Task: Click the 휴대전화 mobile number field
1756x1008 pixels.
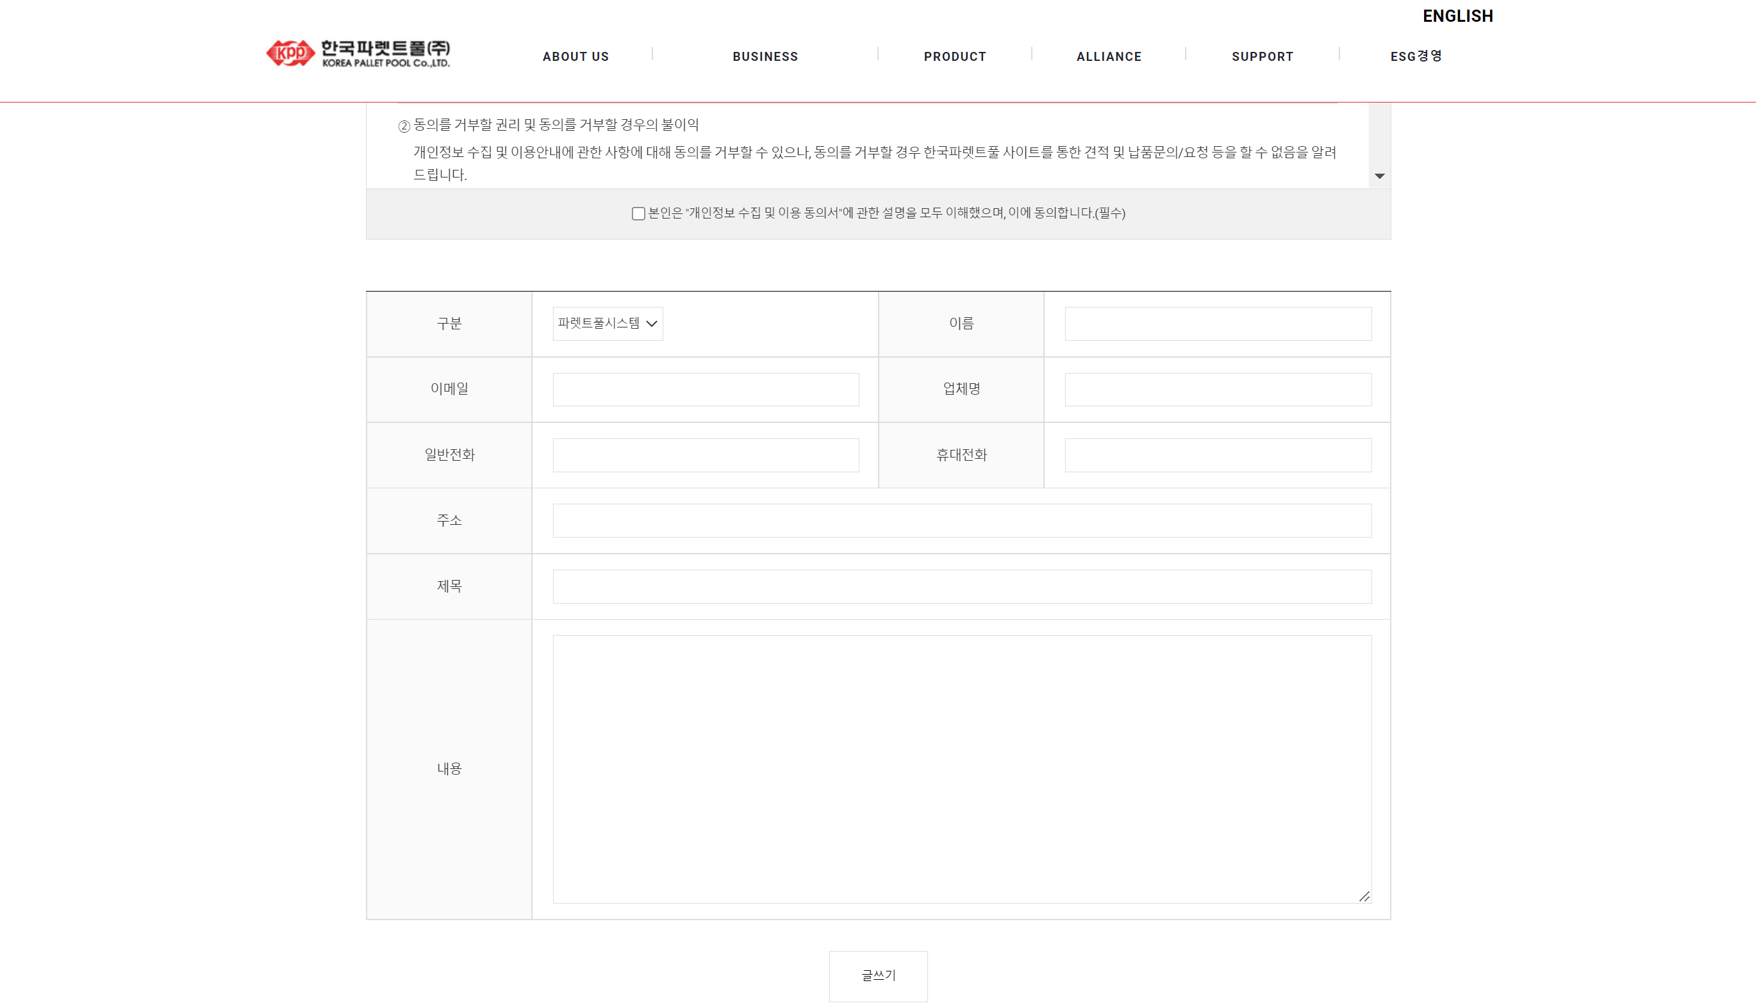Action: point(1218,455)
